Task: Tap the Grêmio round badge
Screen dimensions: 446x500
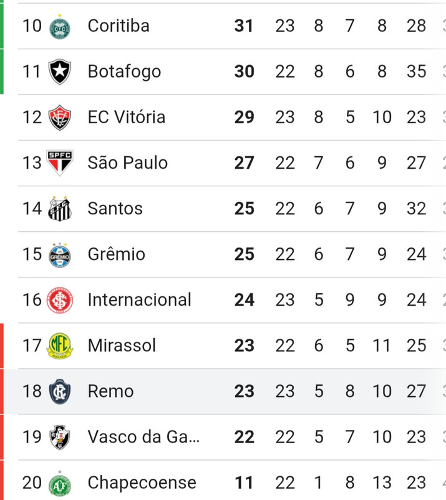Action: point(60,255)
